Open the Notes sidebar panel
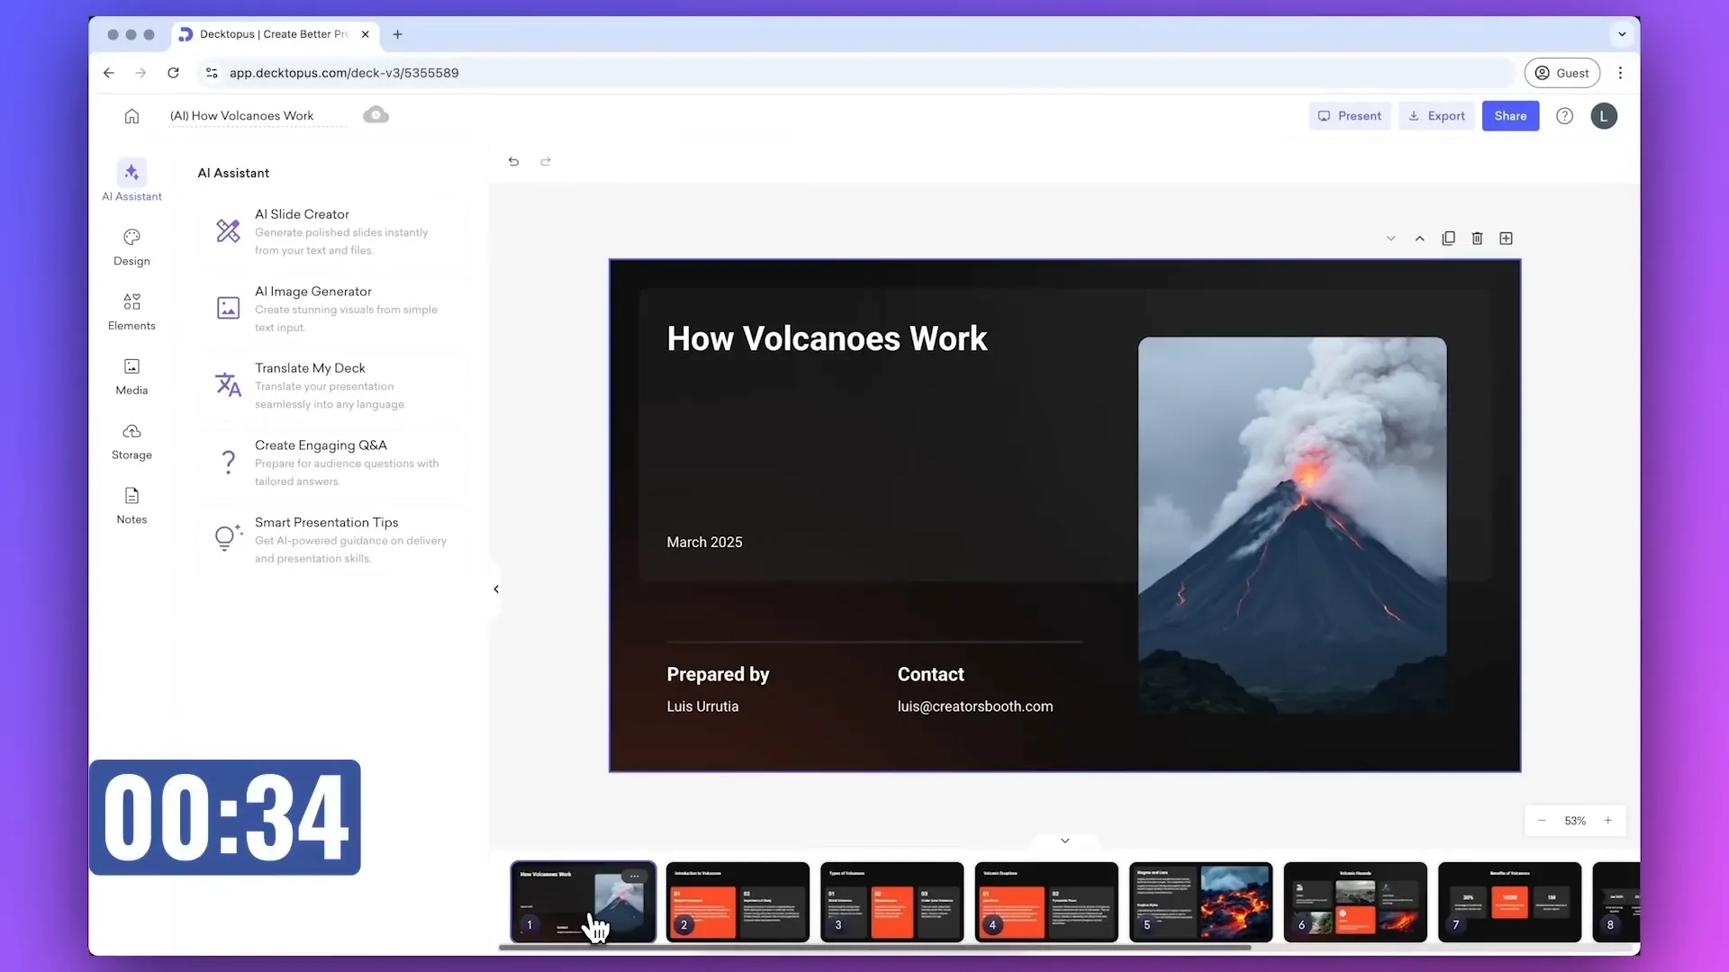 pyautogui.click(x=131, y=506)
